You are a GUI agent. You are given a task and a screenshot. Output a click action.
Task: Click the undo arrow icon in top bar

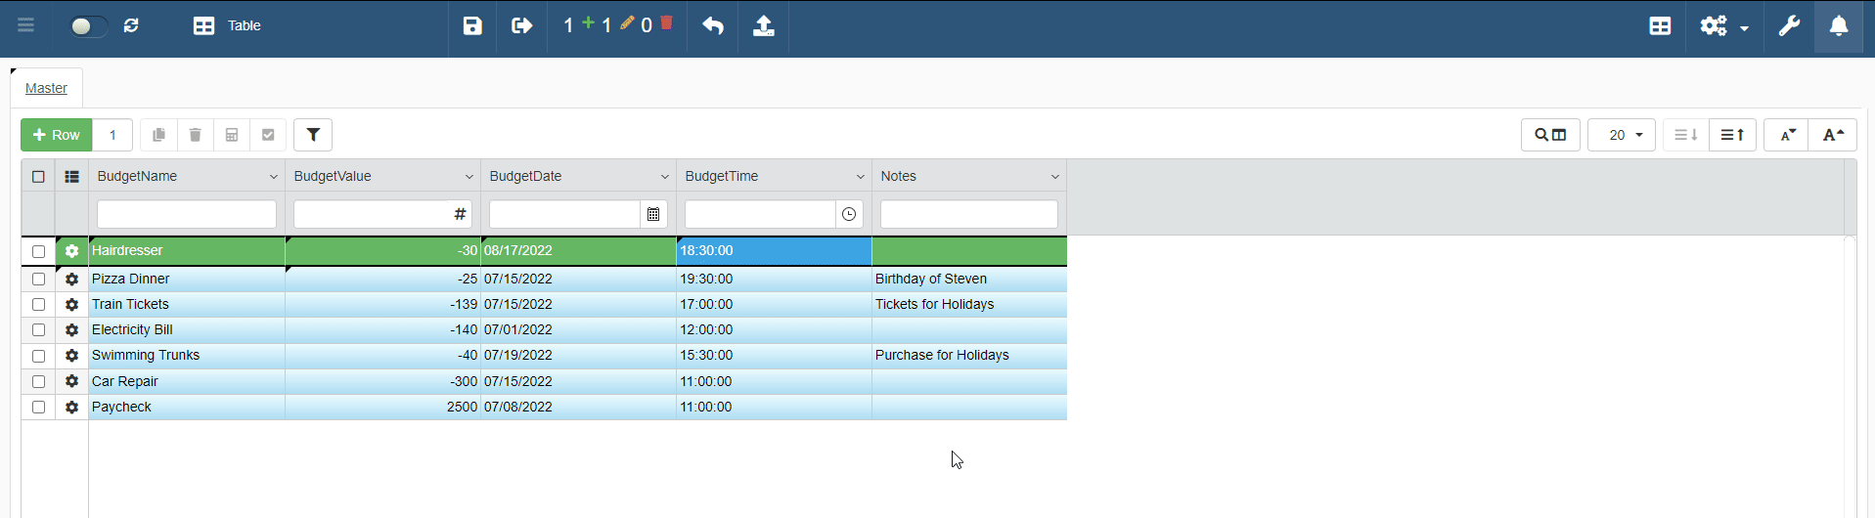coord(713,26)
